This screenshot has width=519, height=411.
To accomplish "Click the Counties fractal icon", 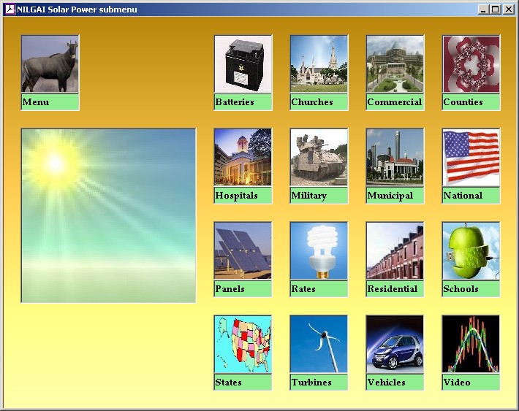I will click(x=471, y=64).
